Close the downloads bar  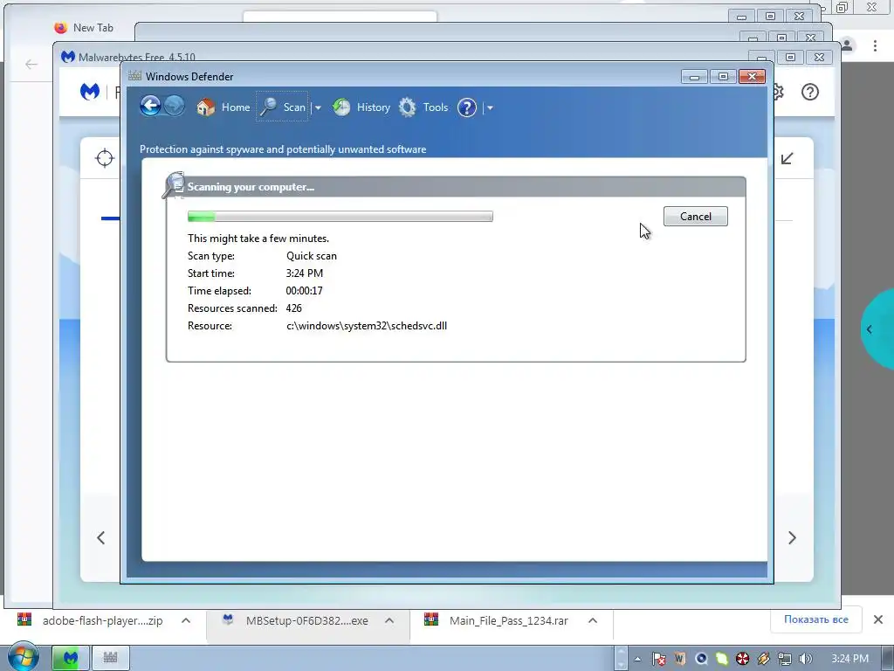(x=878, y=619)
